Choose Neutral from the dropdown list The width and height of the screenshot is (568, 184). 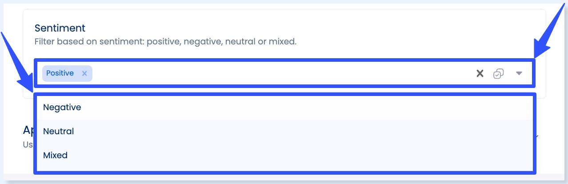pos(59,132)
